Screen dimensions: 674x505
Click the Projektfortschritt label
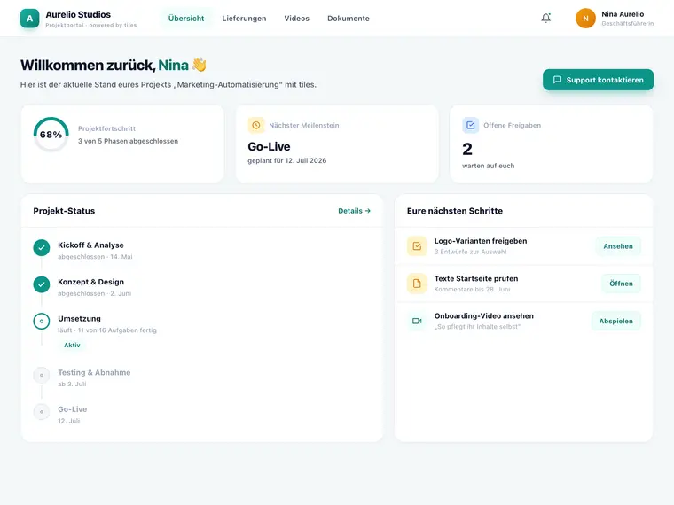[x=106, y=128]
